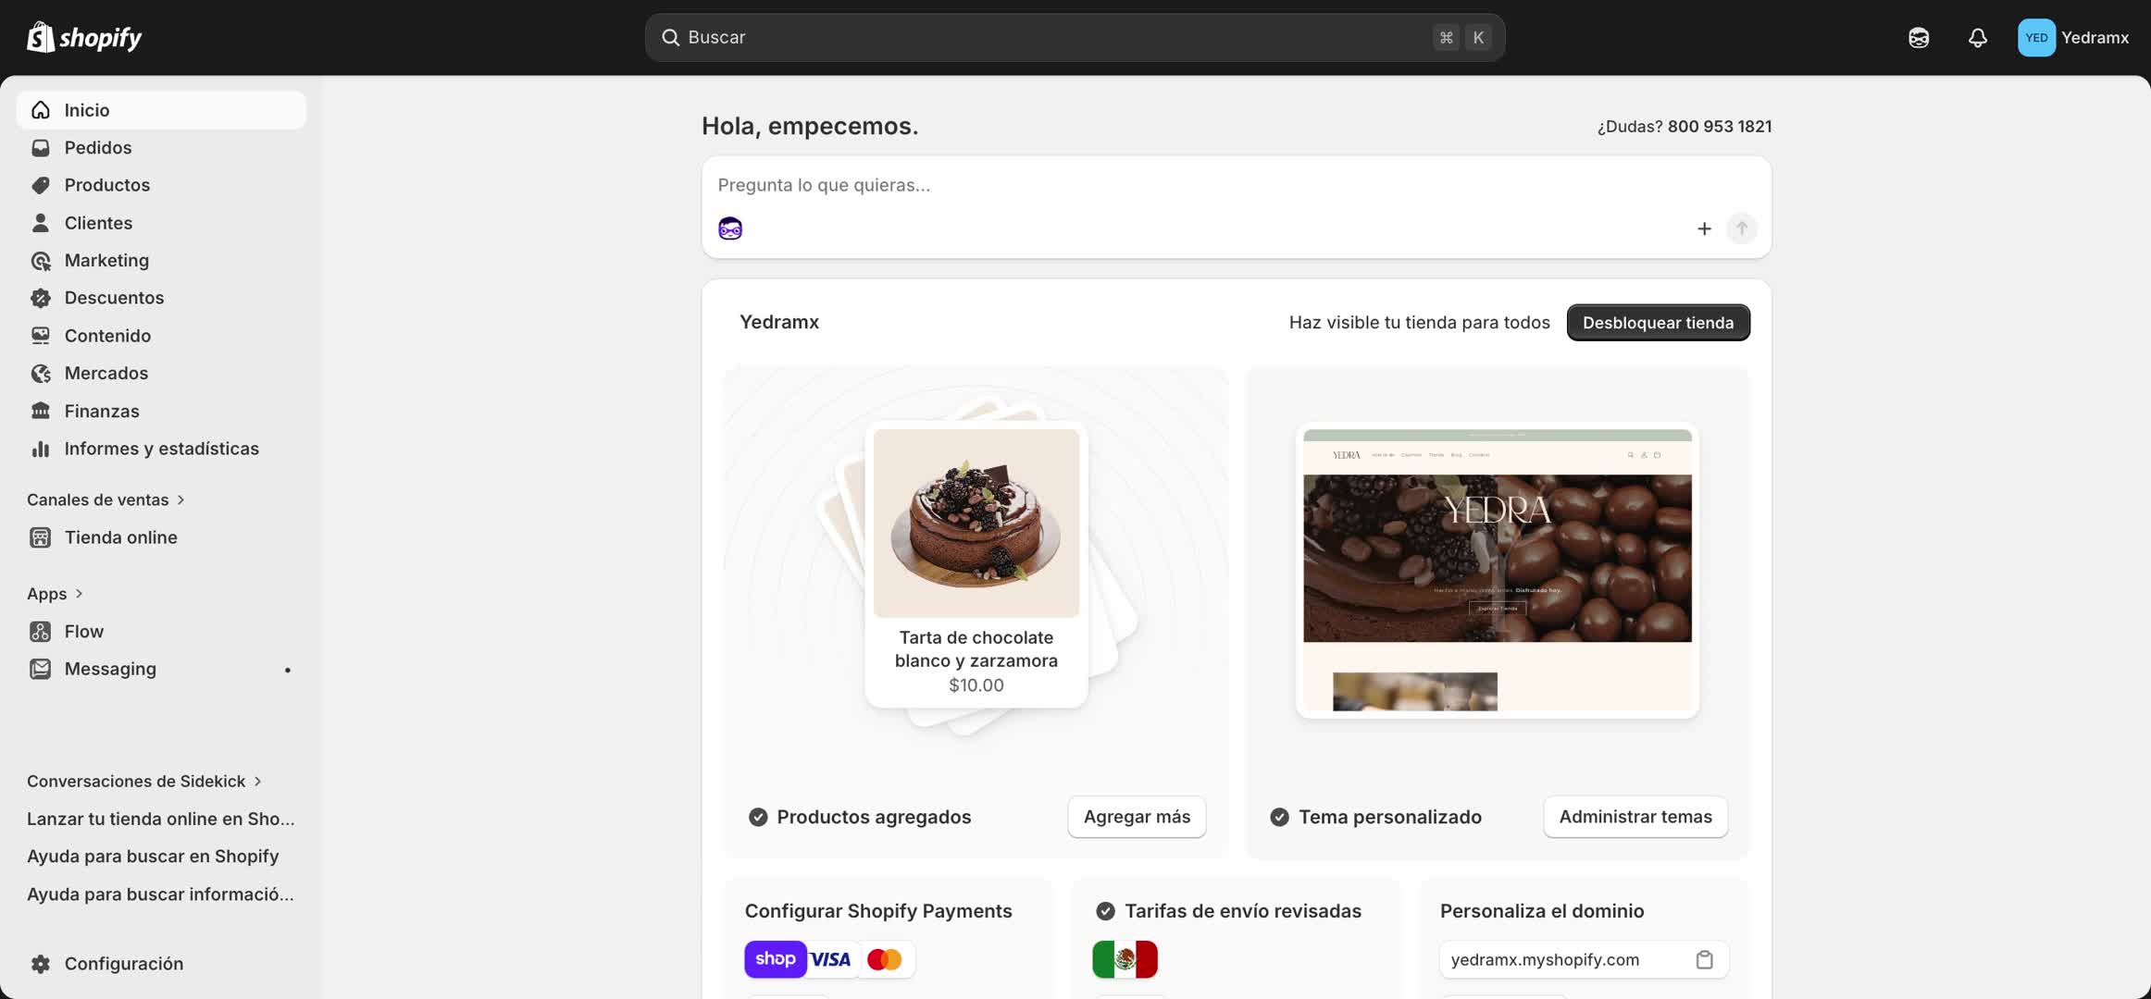Screen dimensions: 2151x999
Task: Expand Canales de ventas section
Action: [x=106, y=499]
